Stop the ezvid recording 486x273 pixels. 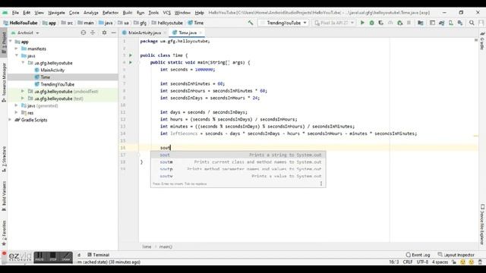pos(53,257)
